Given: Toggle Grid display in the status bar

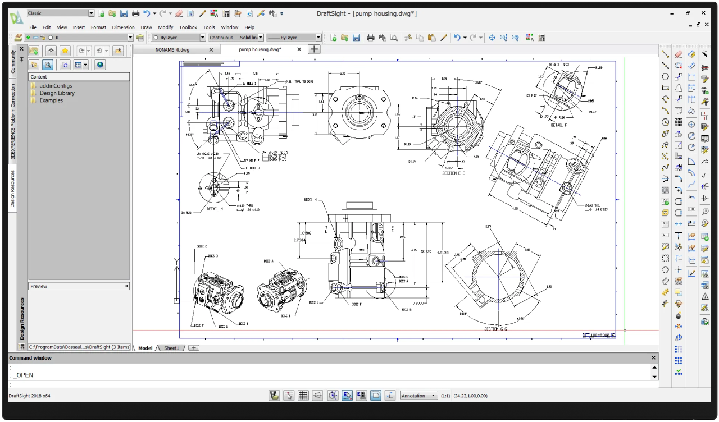Looking at the screenshot, I should click(303, 395).
